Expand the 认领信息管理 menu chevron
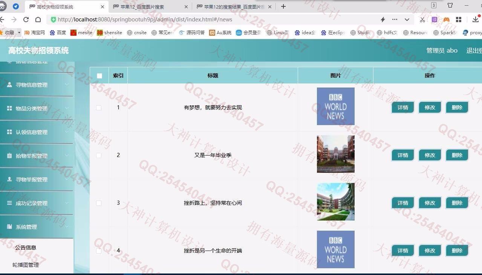482x275 pixels. point(67,132)
